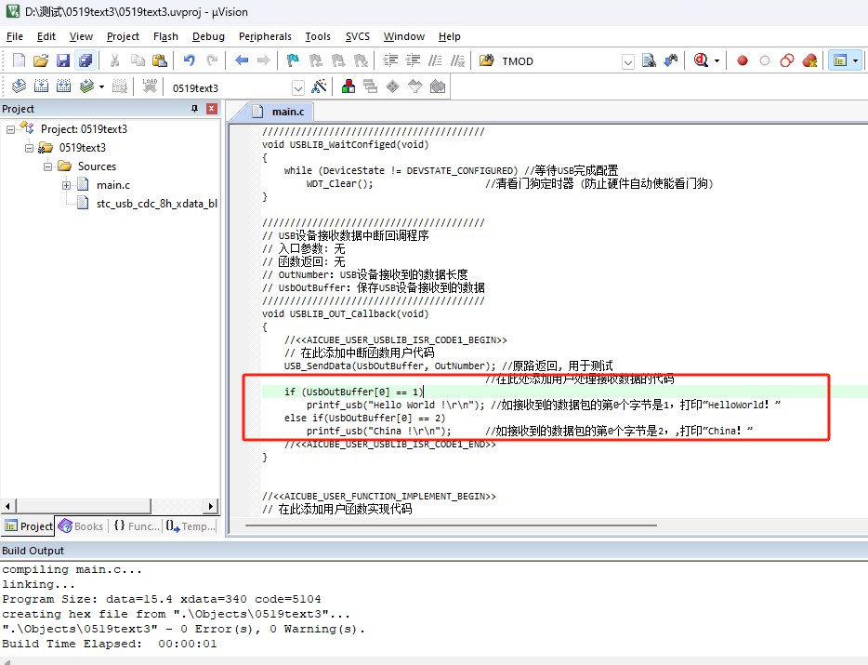This screenshot has width=868, height=665.
Task: Open the TMOD search text dropdown
Action: click(627, 61)
